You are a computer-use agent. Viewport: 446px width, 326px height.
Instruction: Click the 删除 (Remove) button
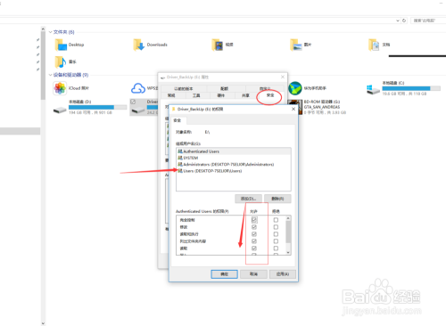tap(277, 199)
